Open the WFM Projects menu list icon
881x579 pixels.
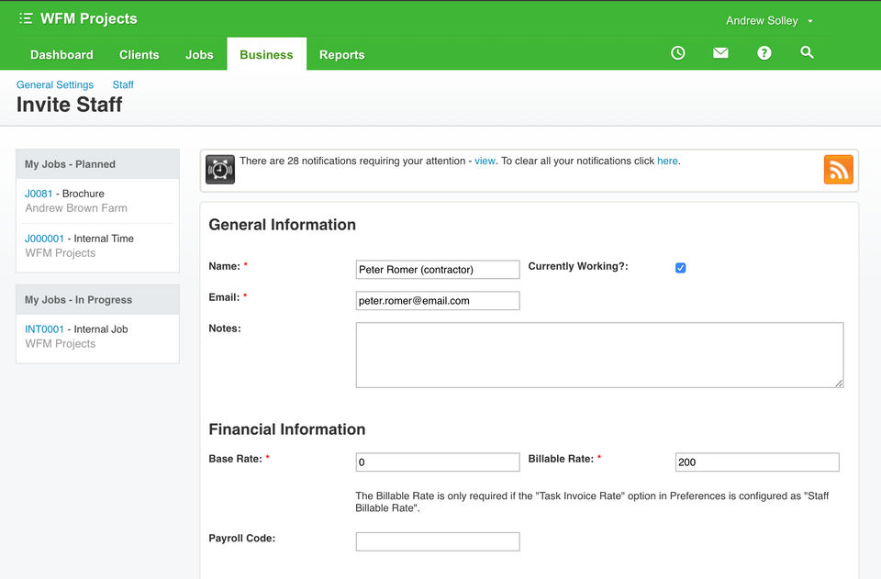(26, 18)
